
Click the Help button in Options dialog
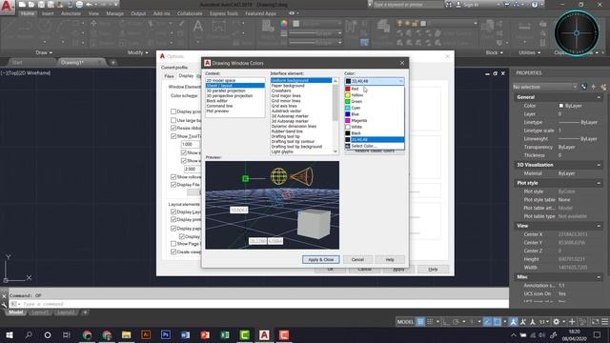[433, 269]
